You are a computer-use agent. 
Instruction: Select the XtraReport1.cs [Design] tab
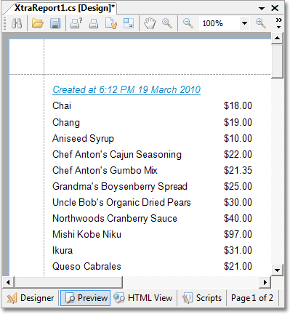64,8
